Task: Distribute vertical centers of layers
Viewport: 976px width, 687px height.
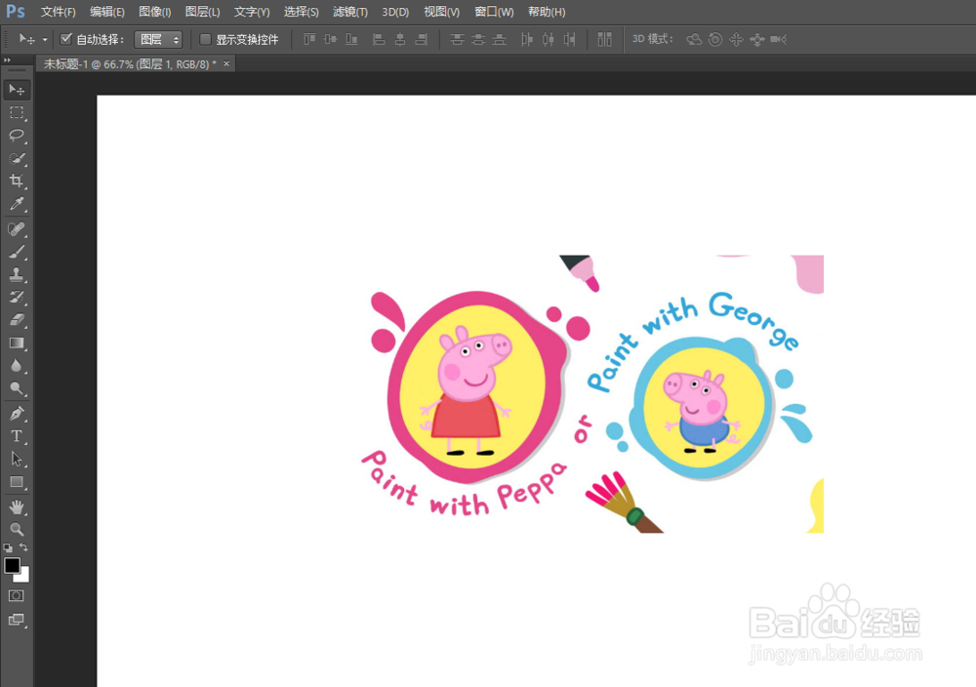Action: click(x=478, y=40)
